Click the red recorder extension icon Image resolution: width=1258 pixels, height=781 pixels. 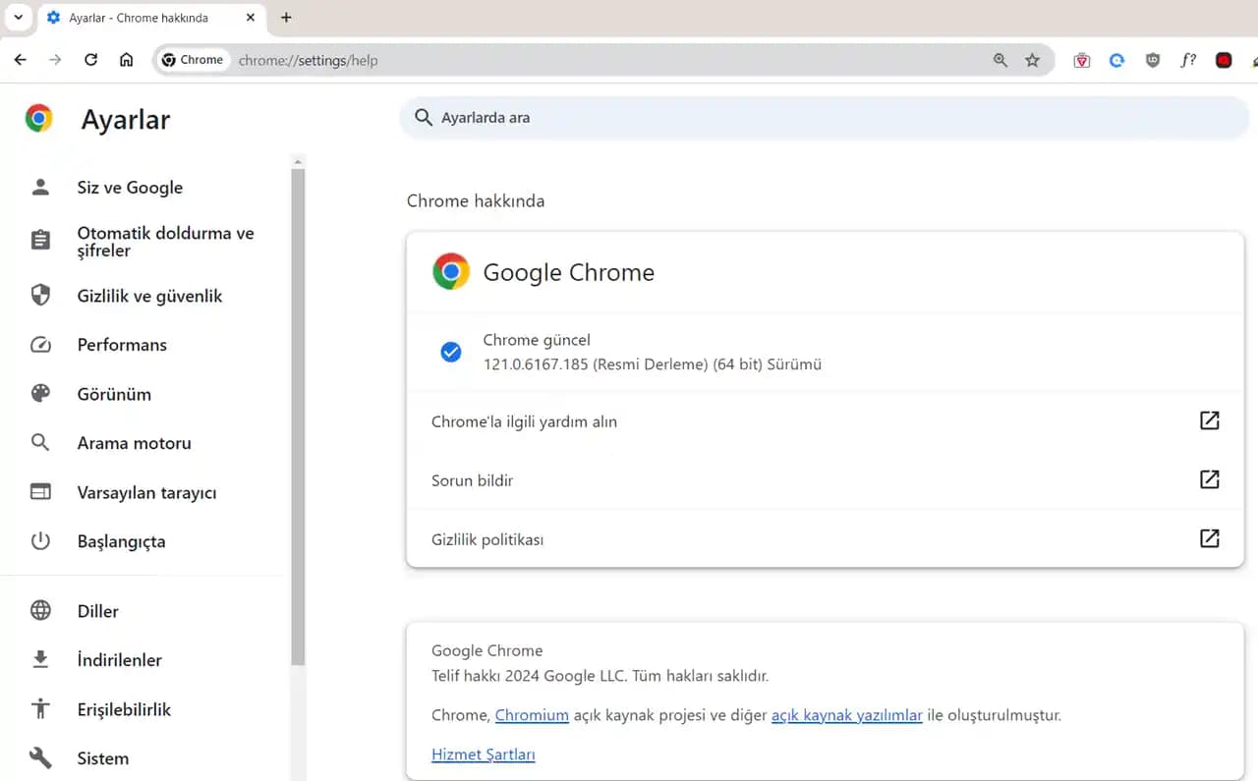coord(1223,60)
